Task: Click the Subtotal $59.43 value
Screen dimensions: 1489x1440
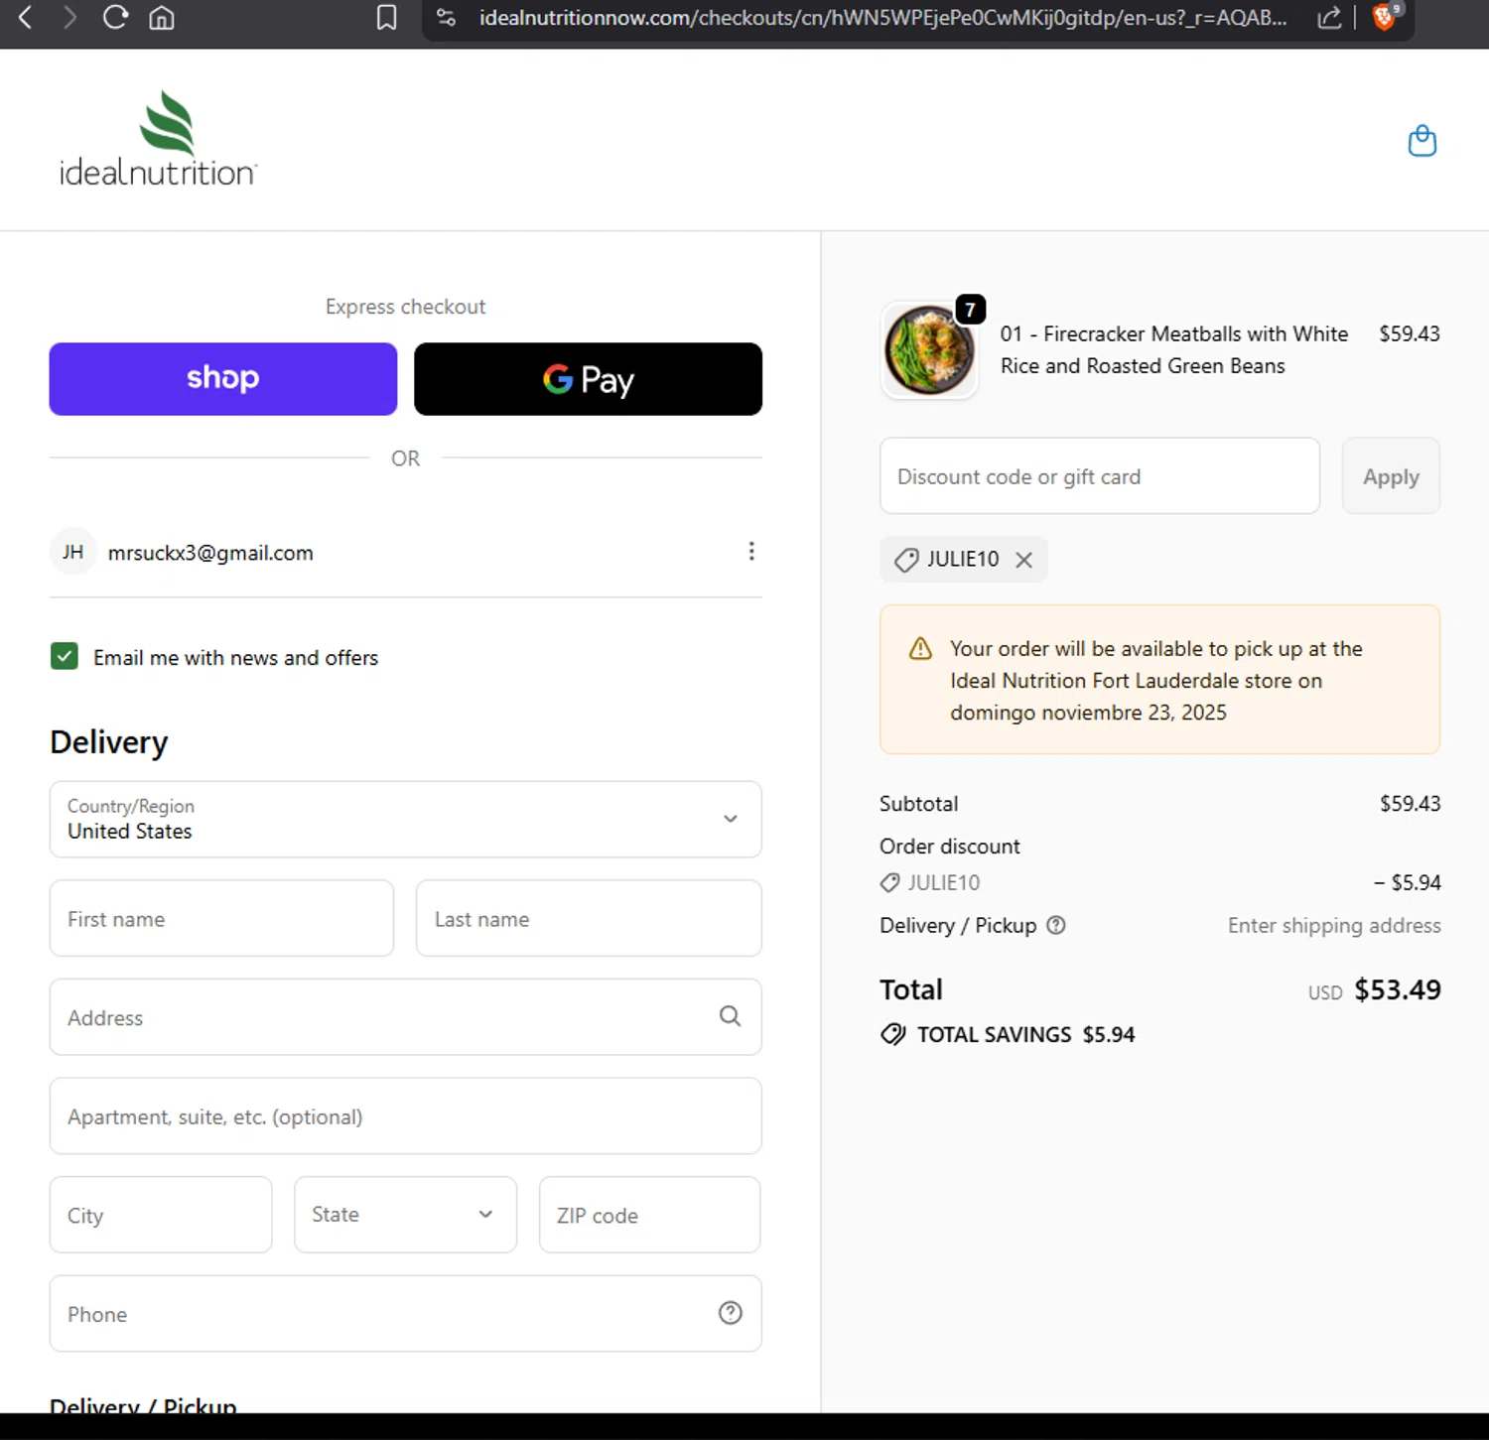Action: (x=1410, y=804)
